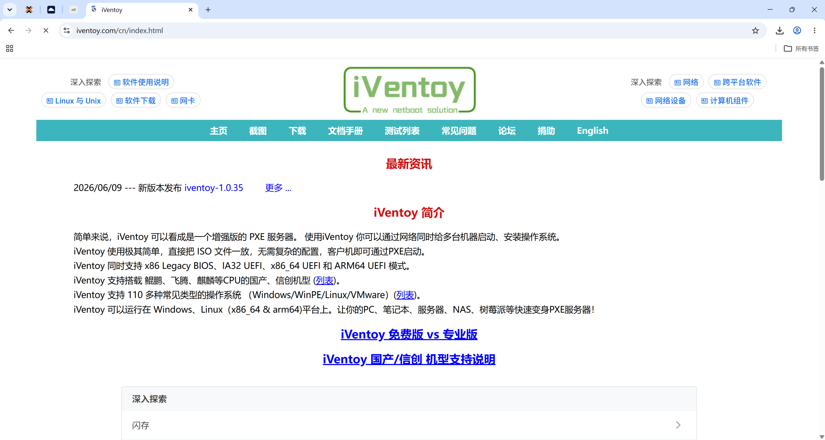
Task: Switch to the dark cloud icon tab
Action: [51, 10]
